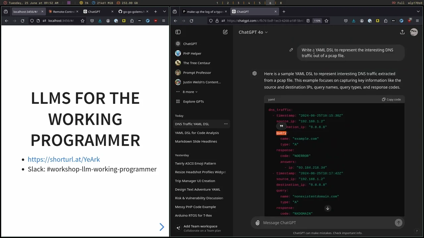
Task: Bookmark the ChatGPT page with the star
Action: point(326,21)
